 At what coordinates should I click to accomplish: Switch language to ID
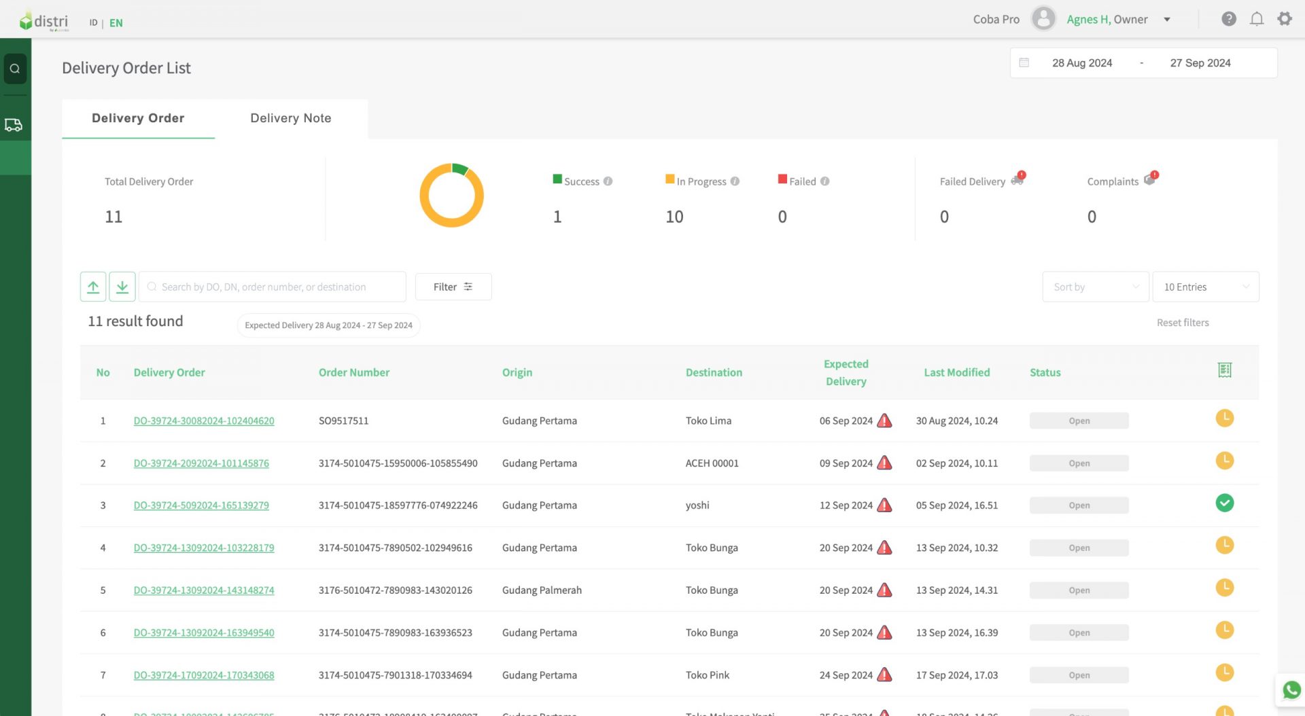(x=93, y=23)
